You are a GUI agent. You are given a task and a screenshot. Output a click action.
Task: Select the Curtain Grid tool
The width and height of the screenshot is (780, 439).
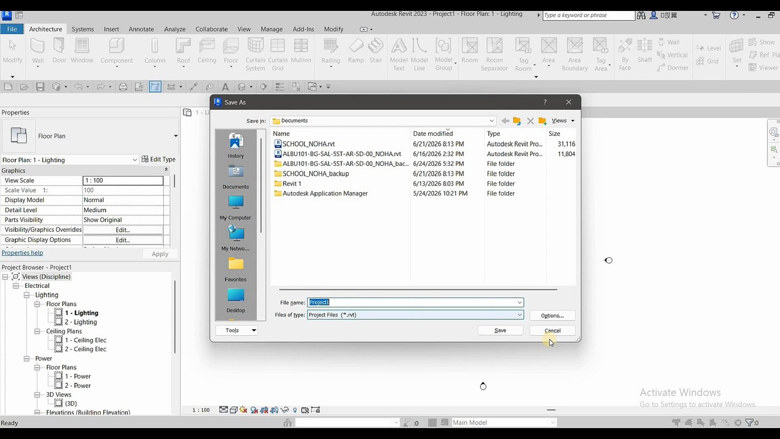pos(278,54)
